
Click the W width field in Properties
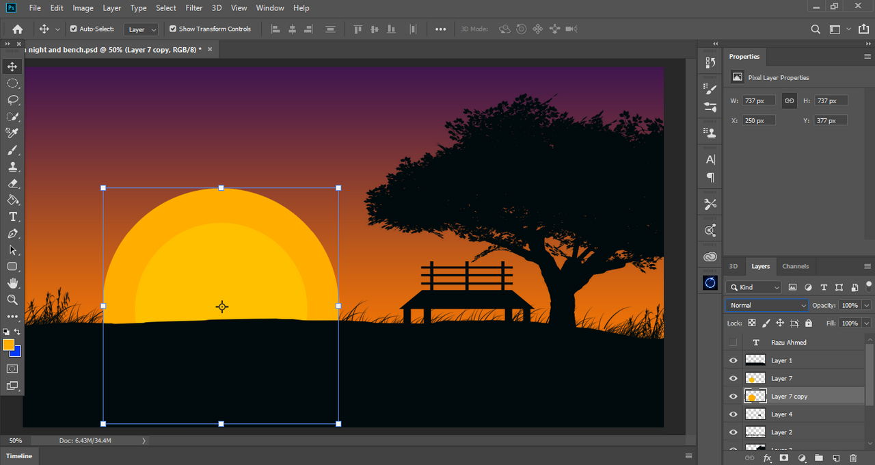pos(759,101)
